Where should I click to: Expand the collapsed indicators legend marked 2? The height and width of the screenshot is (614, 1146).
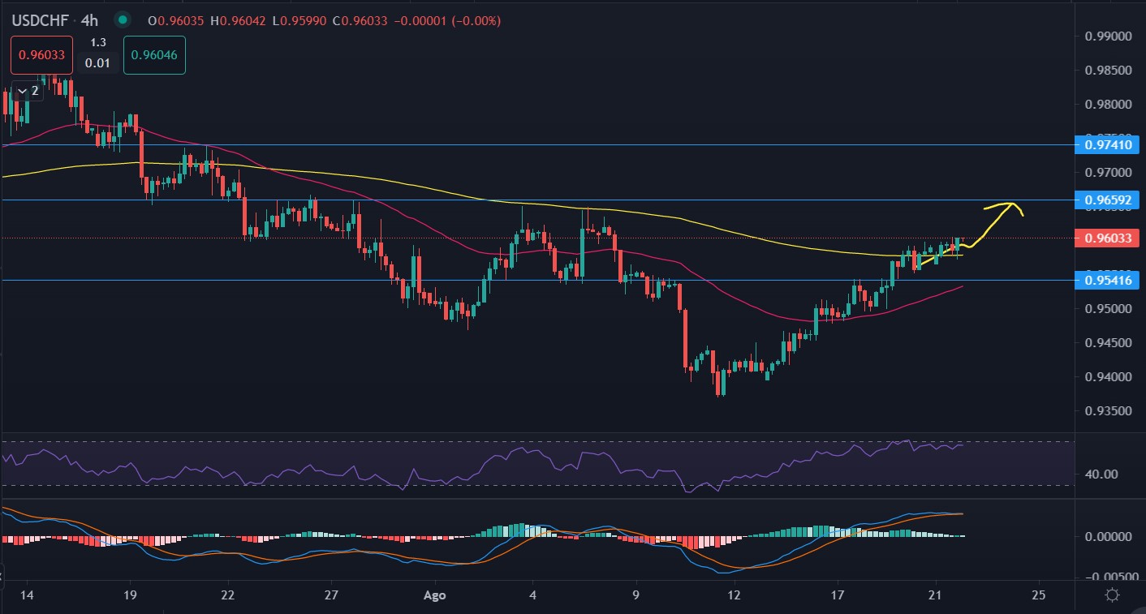29,92
